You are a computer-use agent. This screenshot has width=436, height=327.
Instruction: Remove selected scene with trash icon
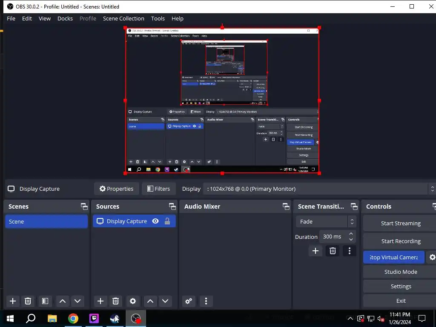28,301
